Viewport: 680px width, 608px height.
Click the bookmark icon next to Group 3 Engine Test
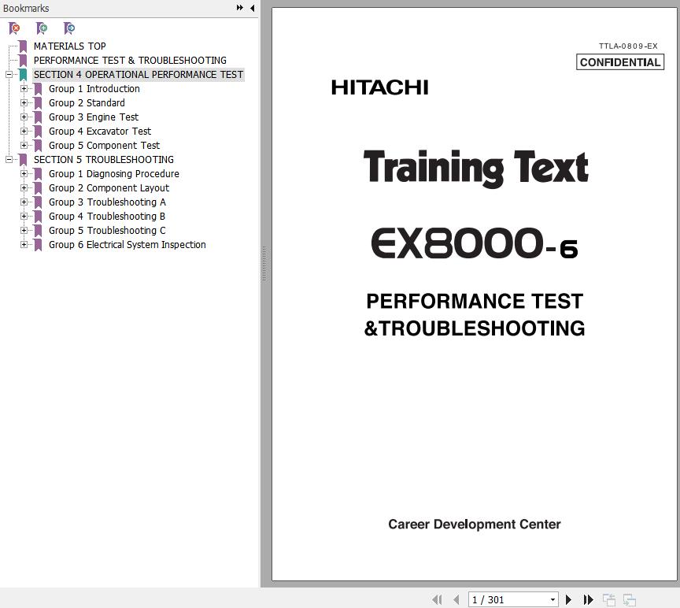pos(38,117)
